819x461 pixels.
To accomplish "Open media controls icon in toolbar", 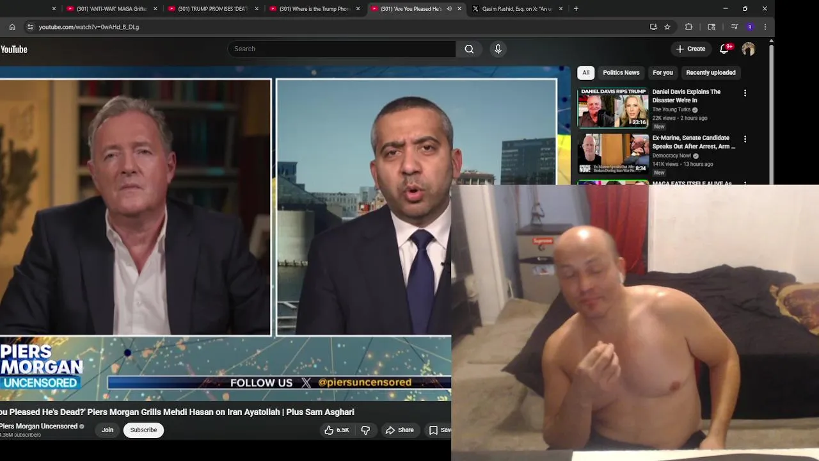I will [x=734, y=27].
